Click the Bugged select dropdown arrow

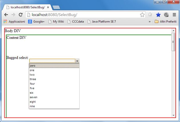point(77,61)
